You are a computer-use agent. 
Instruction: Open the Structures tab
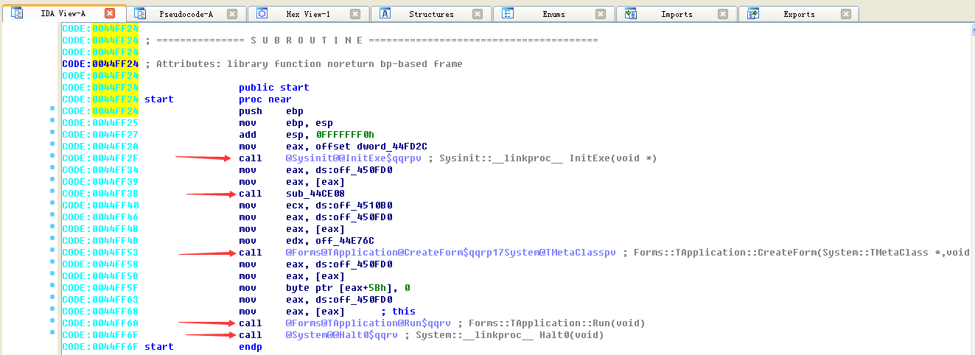click(431, 14)
